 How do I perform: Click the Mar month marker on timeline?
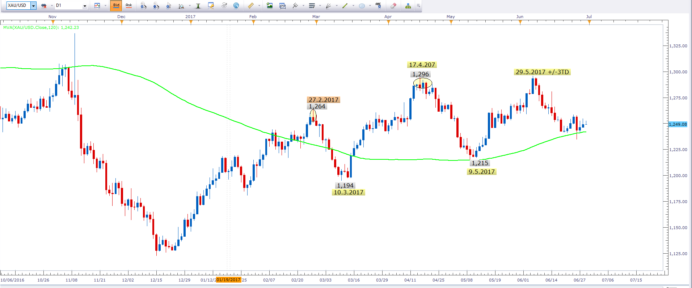[316, 17]
